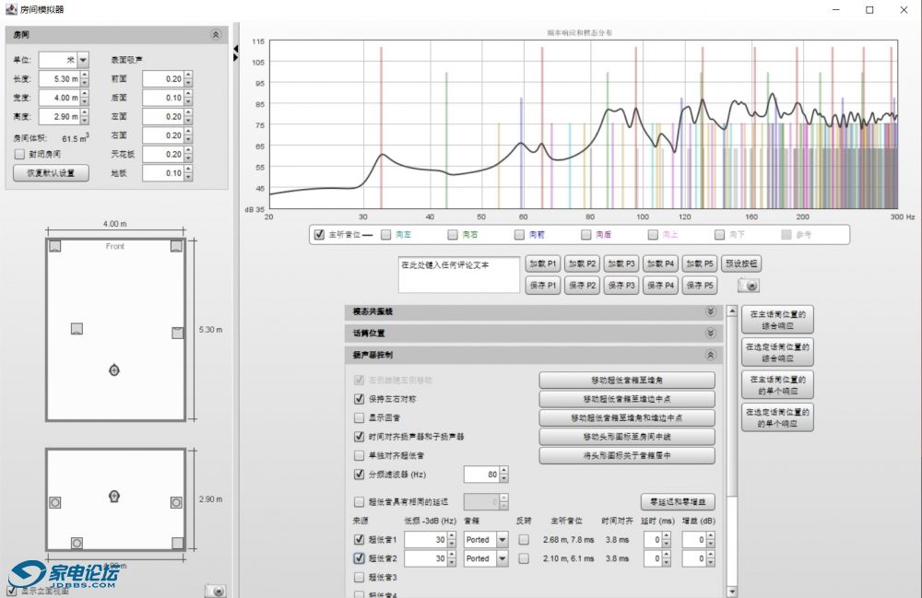Select the head listener icon in plan view

point(114,369)
